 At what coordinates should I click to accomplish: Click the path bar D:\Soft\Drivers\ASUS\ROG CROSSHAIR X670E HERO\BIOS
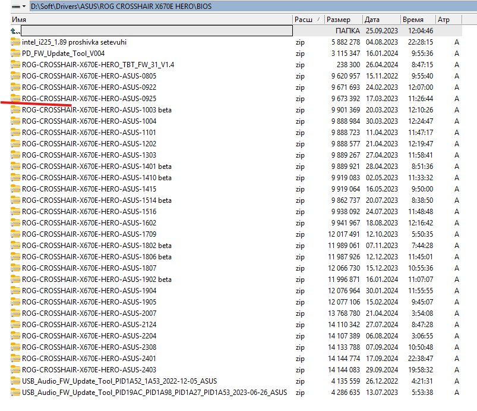pos(253,6)
